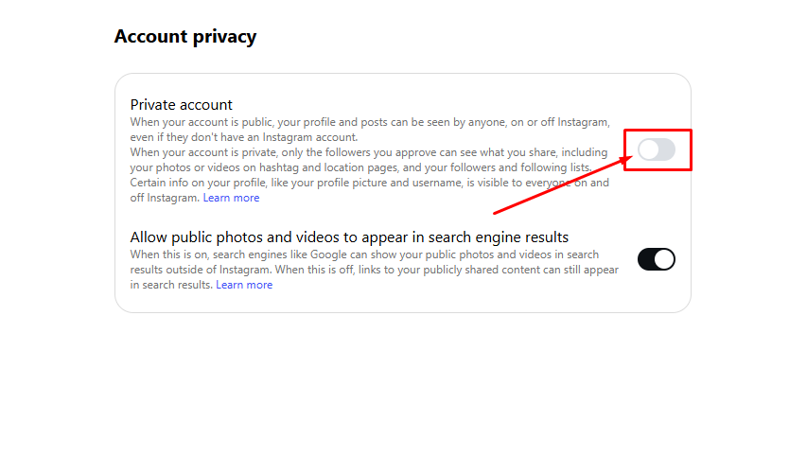Screen dimensions: 789x456
Task: Open Learn more link about search results
Action: point(244,285)
